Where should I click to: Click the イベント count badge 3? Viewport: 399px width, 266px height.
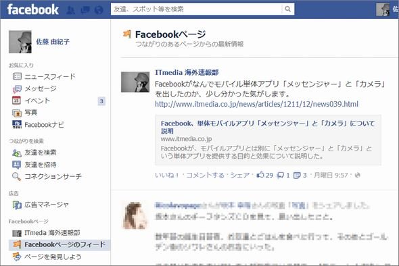(101, 101)
